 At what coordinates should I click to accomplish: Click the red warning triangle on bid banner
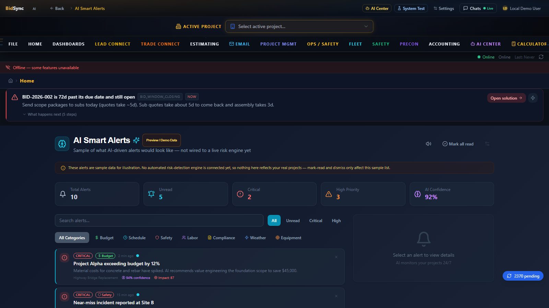[x=15, y=98]
